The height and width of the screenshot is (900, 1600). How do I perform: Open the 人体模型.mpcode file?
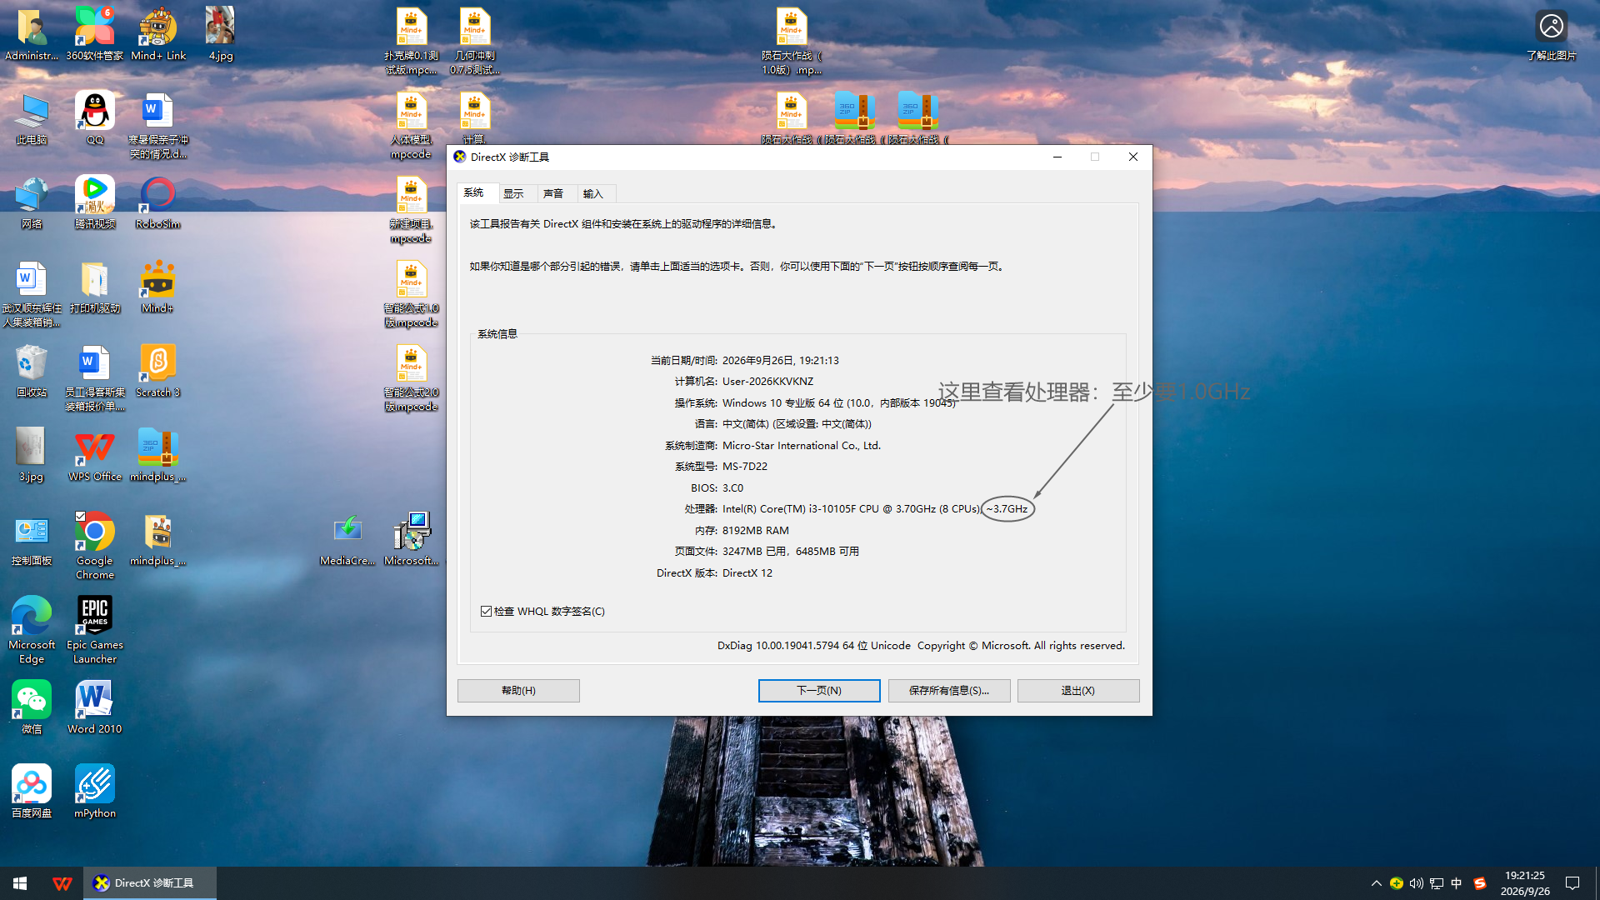click(x=412, y=125)
